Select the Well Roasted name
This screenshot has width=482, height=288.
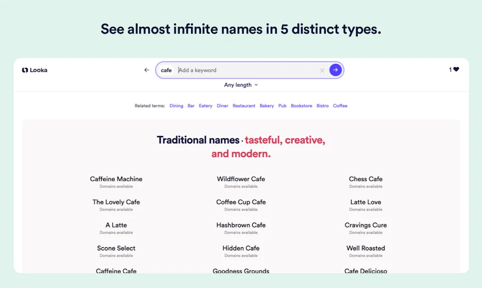(366, 248)
